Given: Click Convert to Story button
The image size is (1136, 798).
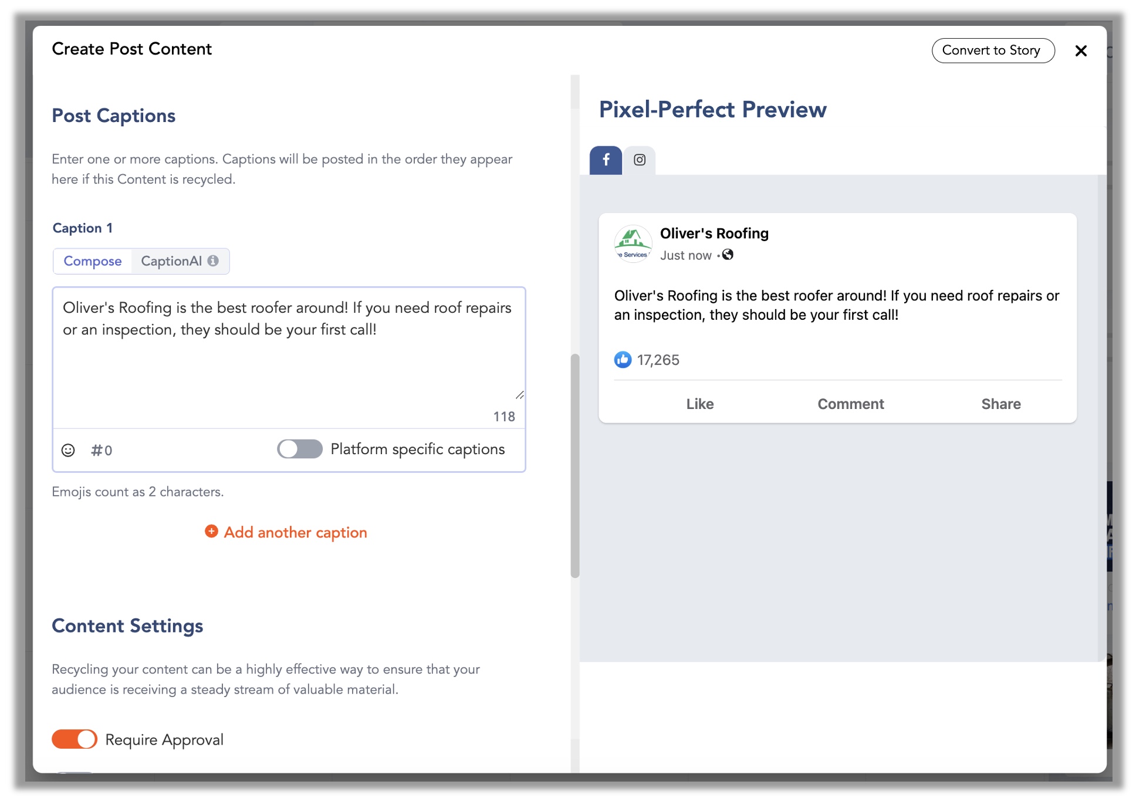Looking at the screenshot, I should pos(992,50).
